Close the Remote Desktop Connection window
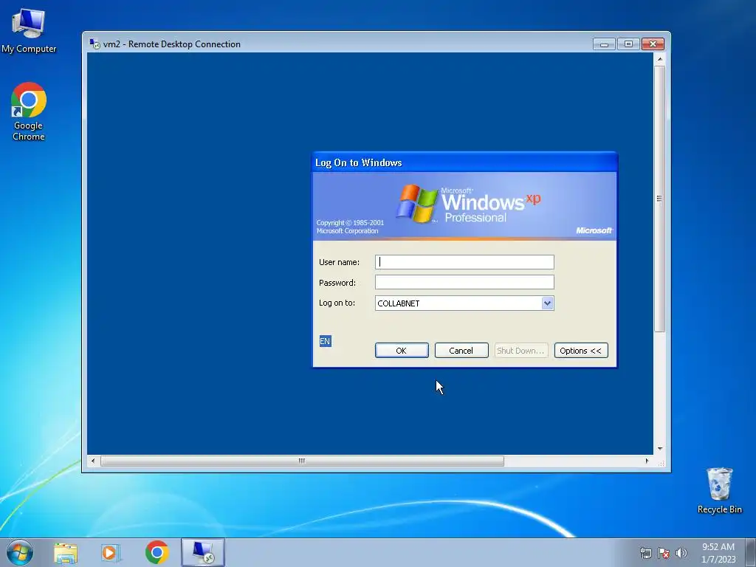This screenshot has height=567, width=756. click(653, 44)
